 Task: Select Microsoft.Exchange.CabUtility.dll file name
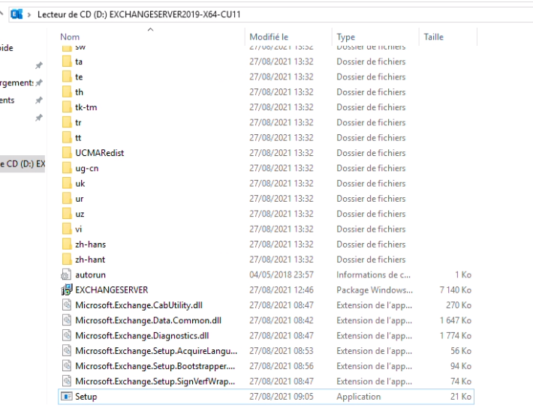[139, 305]
